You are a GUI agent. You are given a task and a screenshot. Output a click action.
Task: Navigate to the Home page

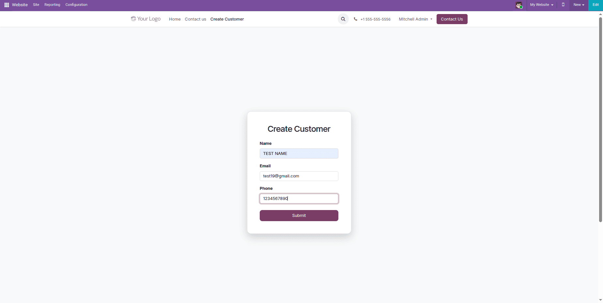[x=175, y=19]
